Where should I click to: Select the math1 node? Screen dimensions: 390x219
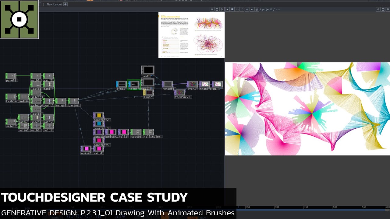pyautogui.click(x=36, y=76)
